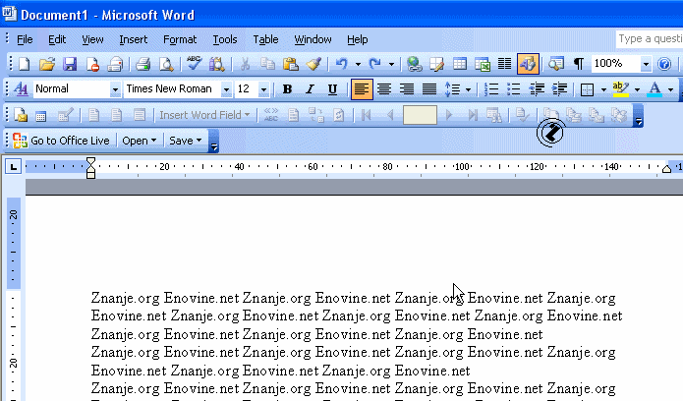Set Align Left alignment

pyautogui.click(x=362, y=89)
